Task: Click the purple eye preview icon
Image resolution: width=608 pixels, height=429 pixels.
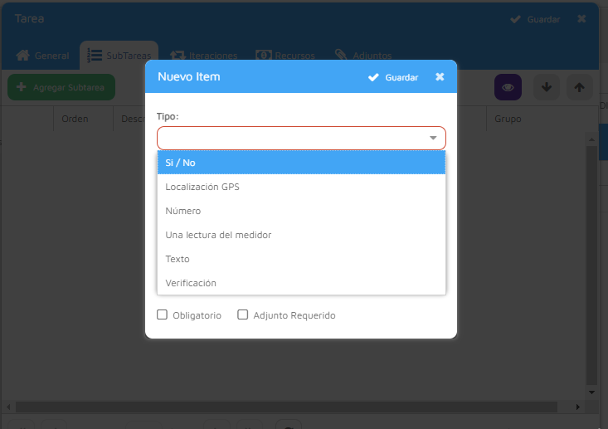Action: point(507,87)
